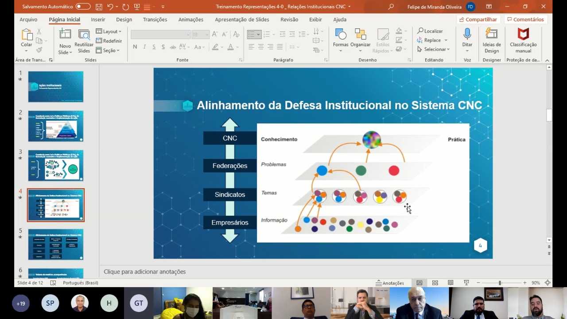Toggle Anotações notes pane
The height and width of the screenshot is (319, 567).
click(x=390, y=283)
